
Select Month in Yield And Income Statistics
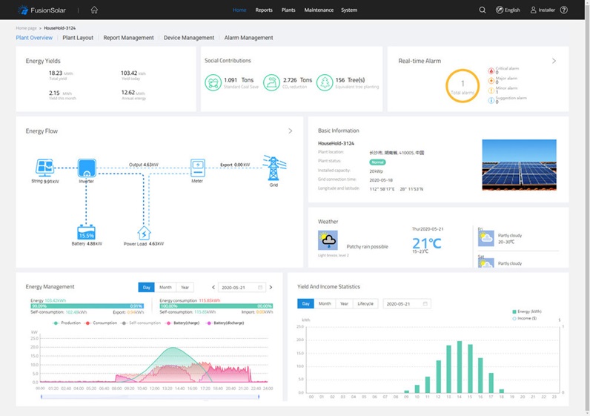325,303
